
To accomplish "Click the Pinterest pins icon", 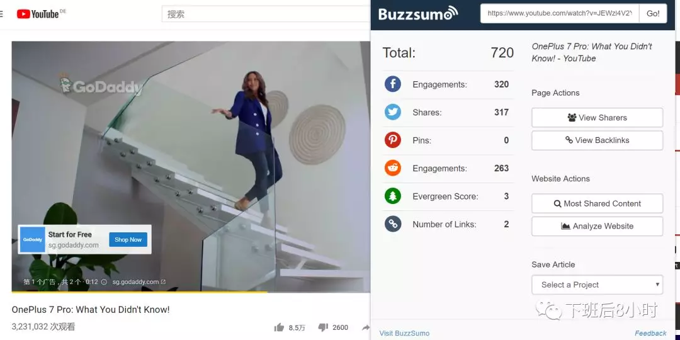I will tap(392, 140).
